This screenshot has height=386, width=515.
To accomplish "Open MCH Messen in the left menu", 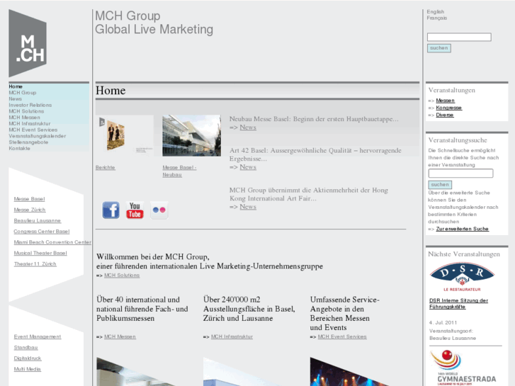I will click(x=24, y=118).
